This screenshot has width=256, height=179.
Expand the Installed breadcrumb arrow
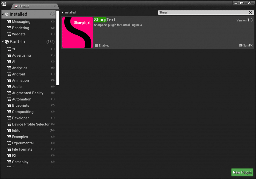62,12
